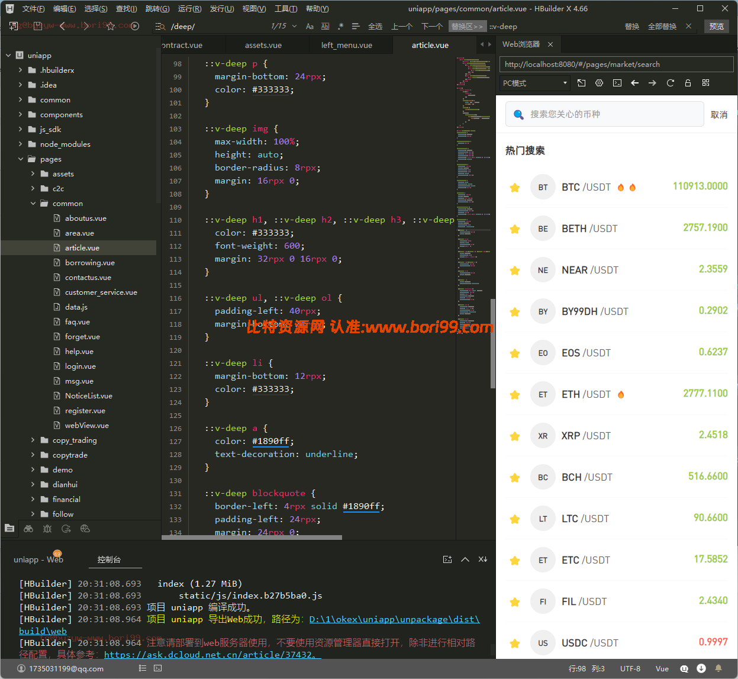Image resolution: width=738 pixels, height=679 pixels.
Task: Open the search binoculars icon at sidebar bottom
Action: coord(28,529)
